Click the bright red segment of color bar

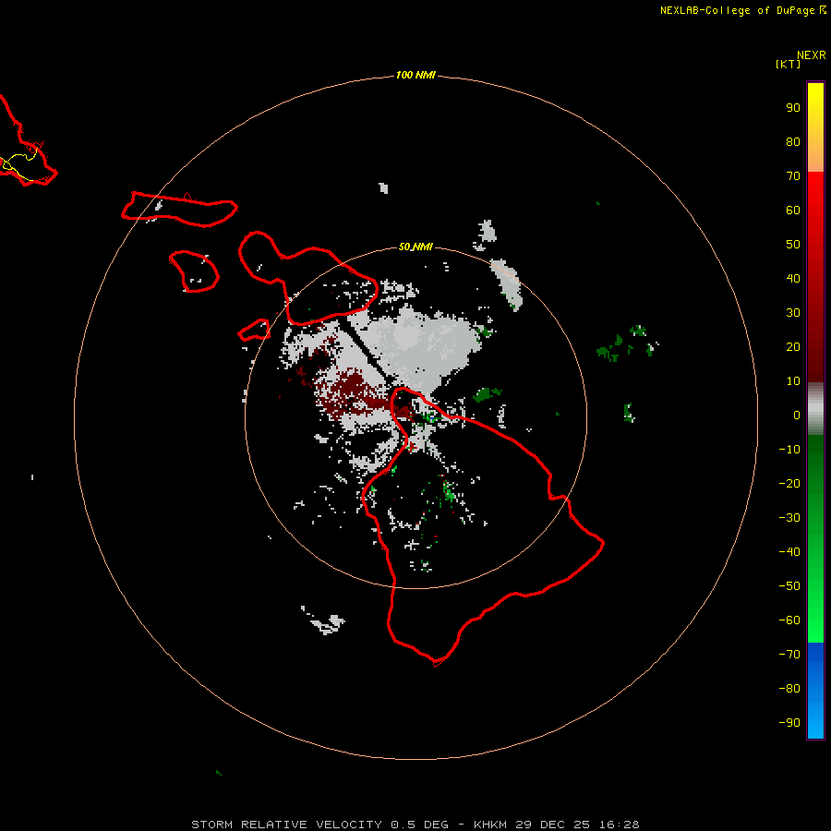[x=815, y=275]
